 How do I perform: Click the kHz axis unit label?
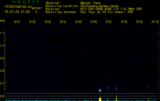(3, 21)
